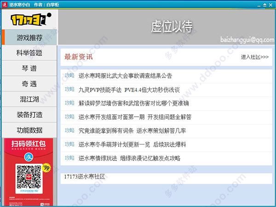Open the 奇遇 section

(x=29, y=84)
